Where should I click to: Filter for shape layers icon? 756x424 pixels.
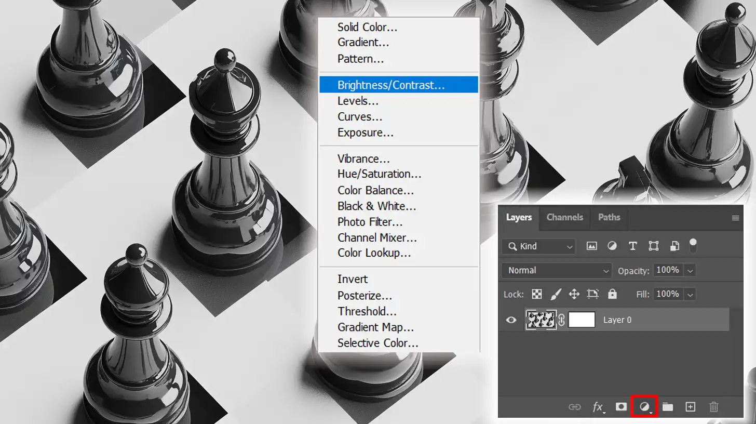coord(654,246)
